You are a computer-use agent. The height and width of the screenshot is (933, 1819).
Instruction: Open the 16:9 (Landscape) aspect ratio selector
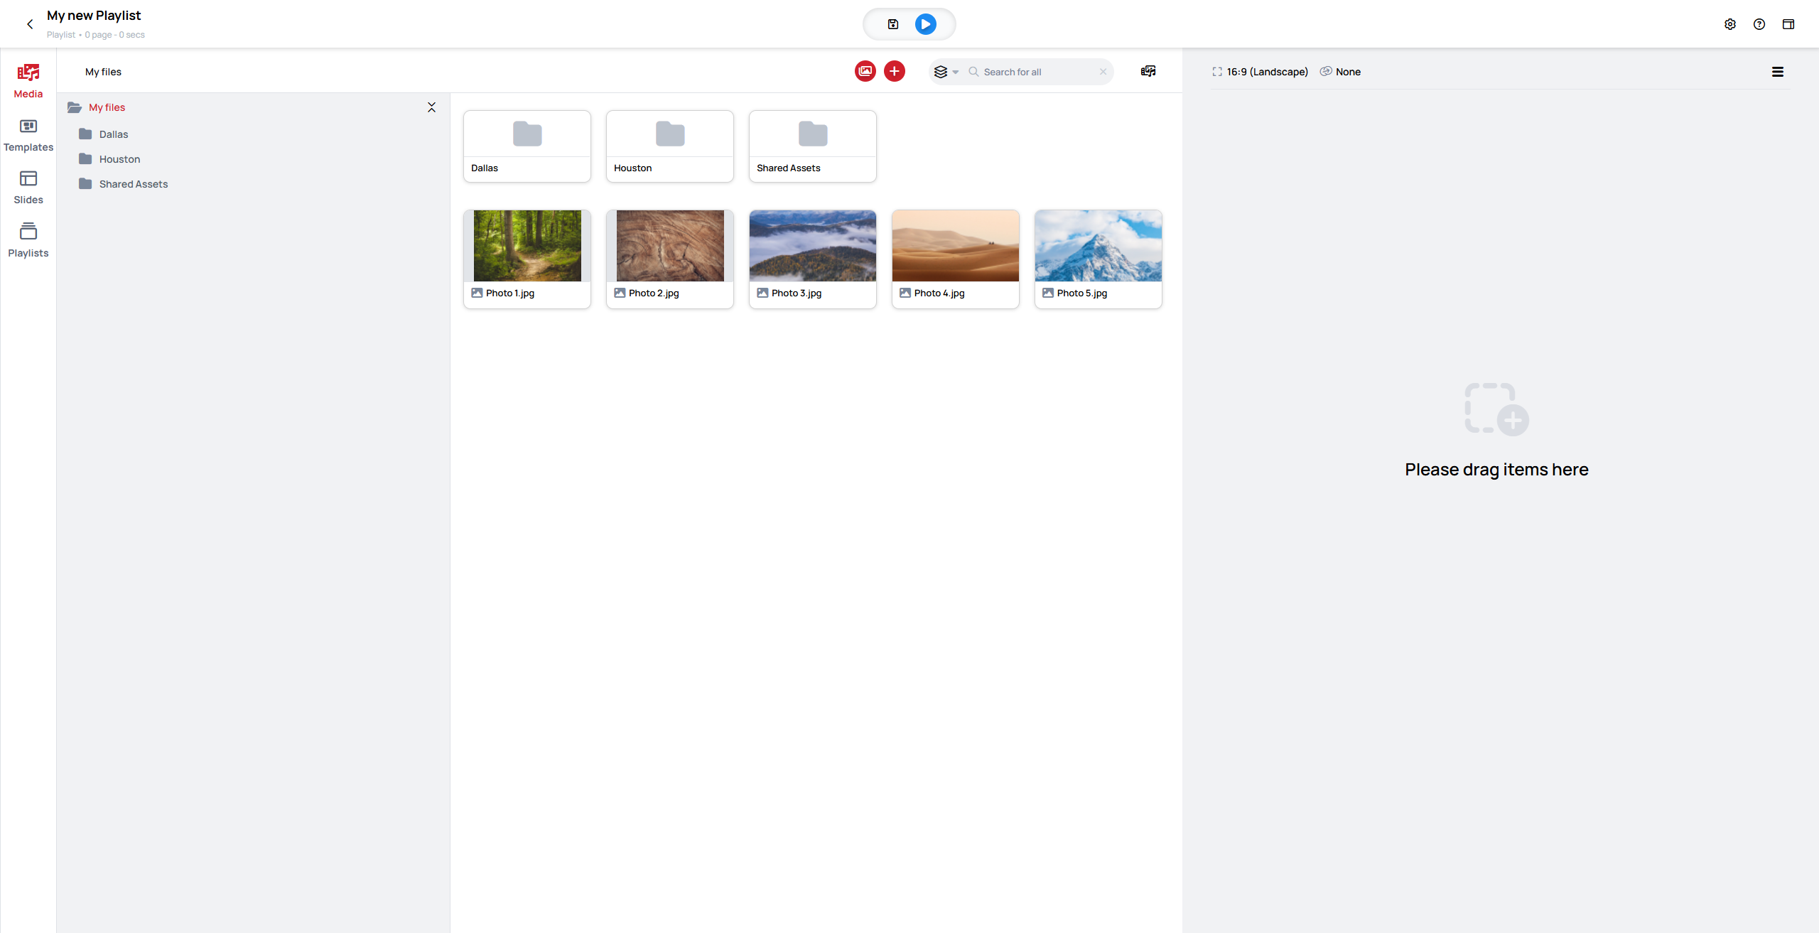click(1260, 72)
